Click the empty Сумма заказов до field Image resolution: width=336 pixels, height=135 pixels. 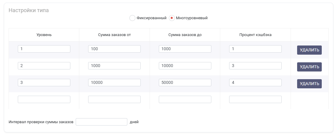185,99
